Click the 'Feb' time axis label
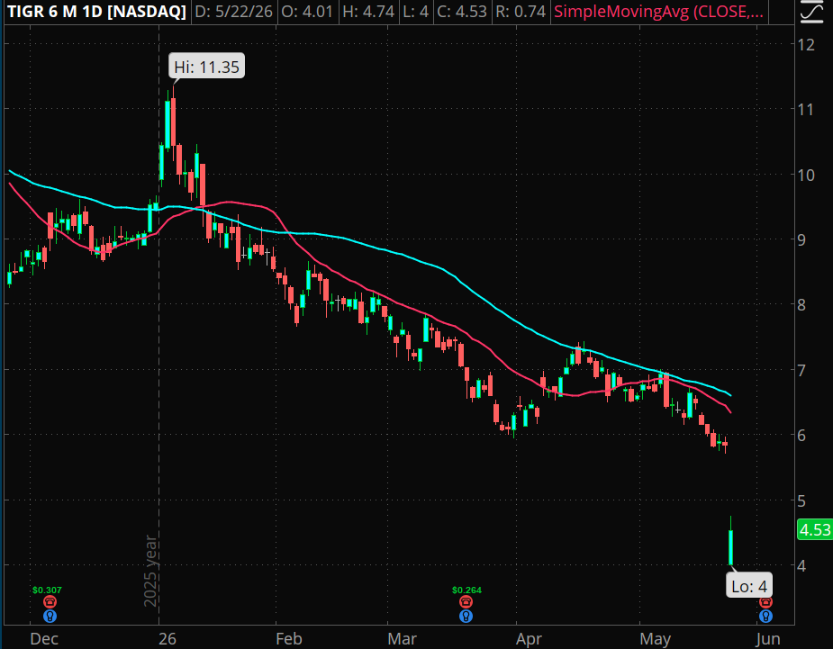 (289, 638)
